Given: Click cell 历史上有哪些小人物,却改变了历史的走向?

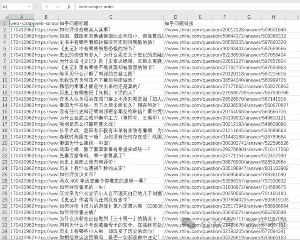Looking at the screenshot, I should pyautogui.click(x=111, y=231).
